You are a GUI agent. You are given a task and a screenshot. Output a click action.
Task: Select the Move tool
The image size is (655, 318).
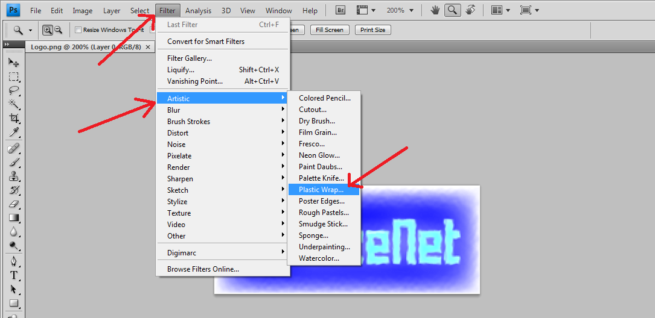(14, 63)
